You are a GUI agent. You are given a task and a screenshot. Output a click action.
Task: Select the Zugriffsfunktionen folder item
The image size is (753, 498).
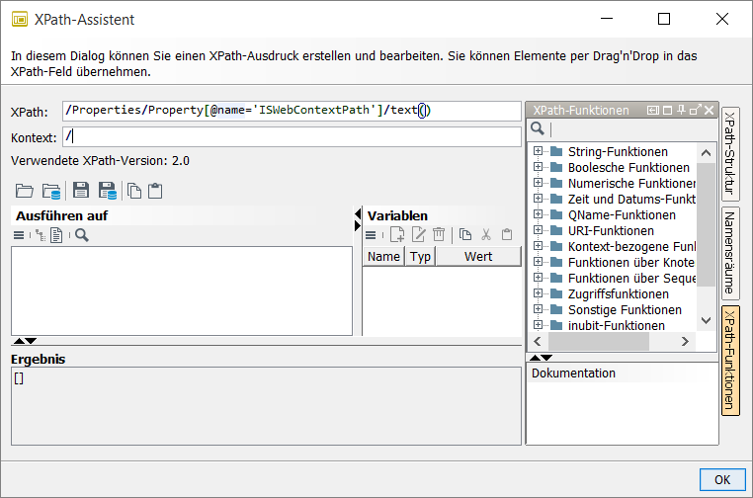(618, 293)
